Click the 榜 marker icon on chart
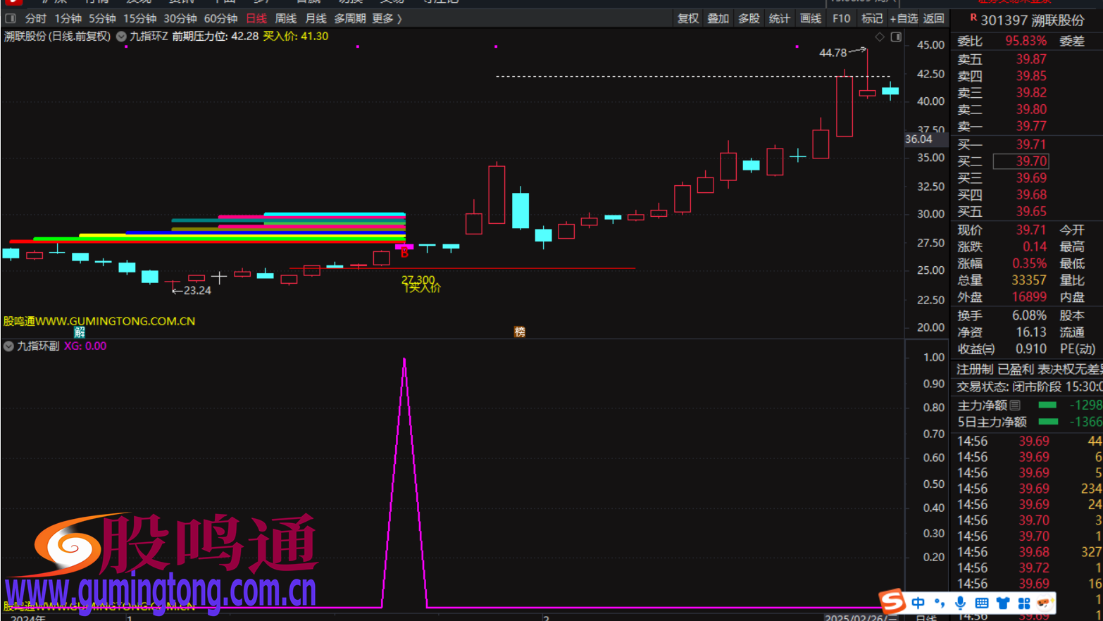 point(520,332)
